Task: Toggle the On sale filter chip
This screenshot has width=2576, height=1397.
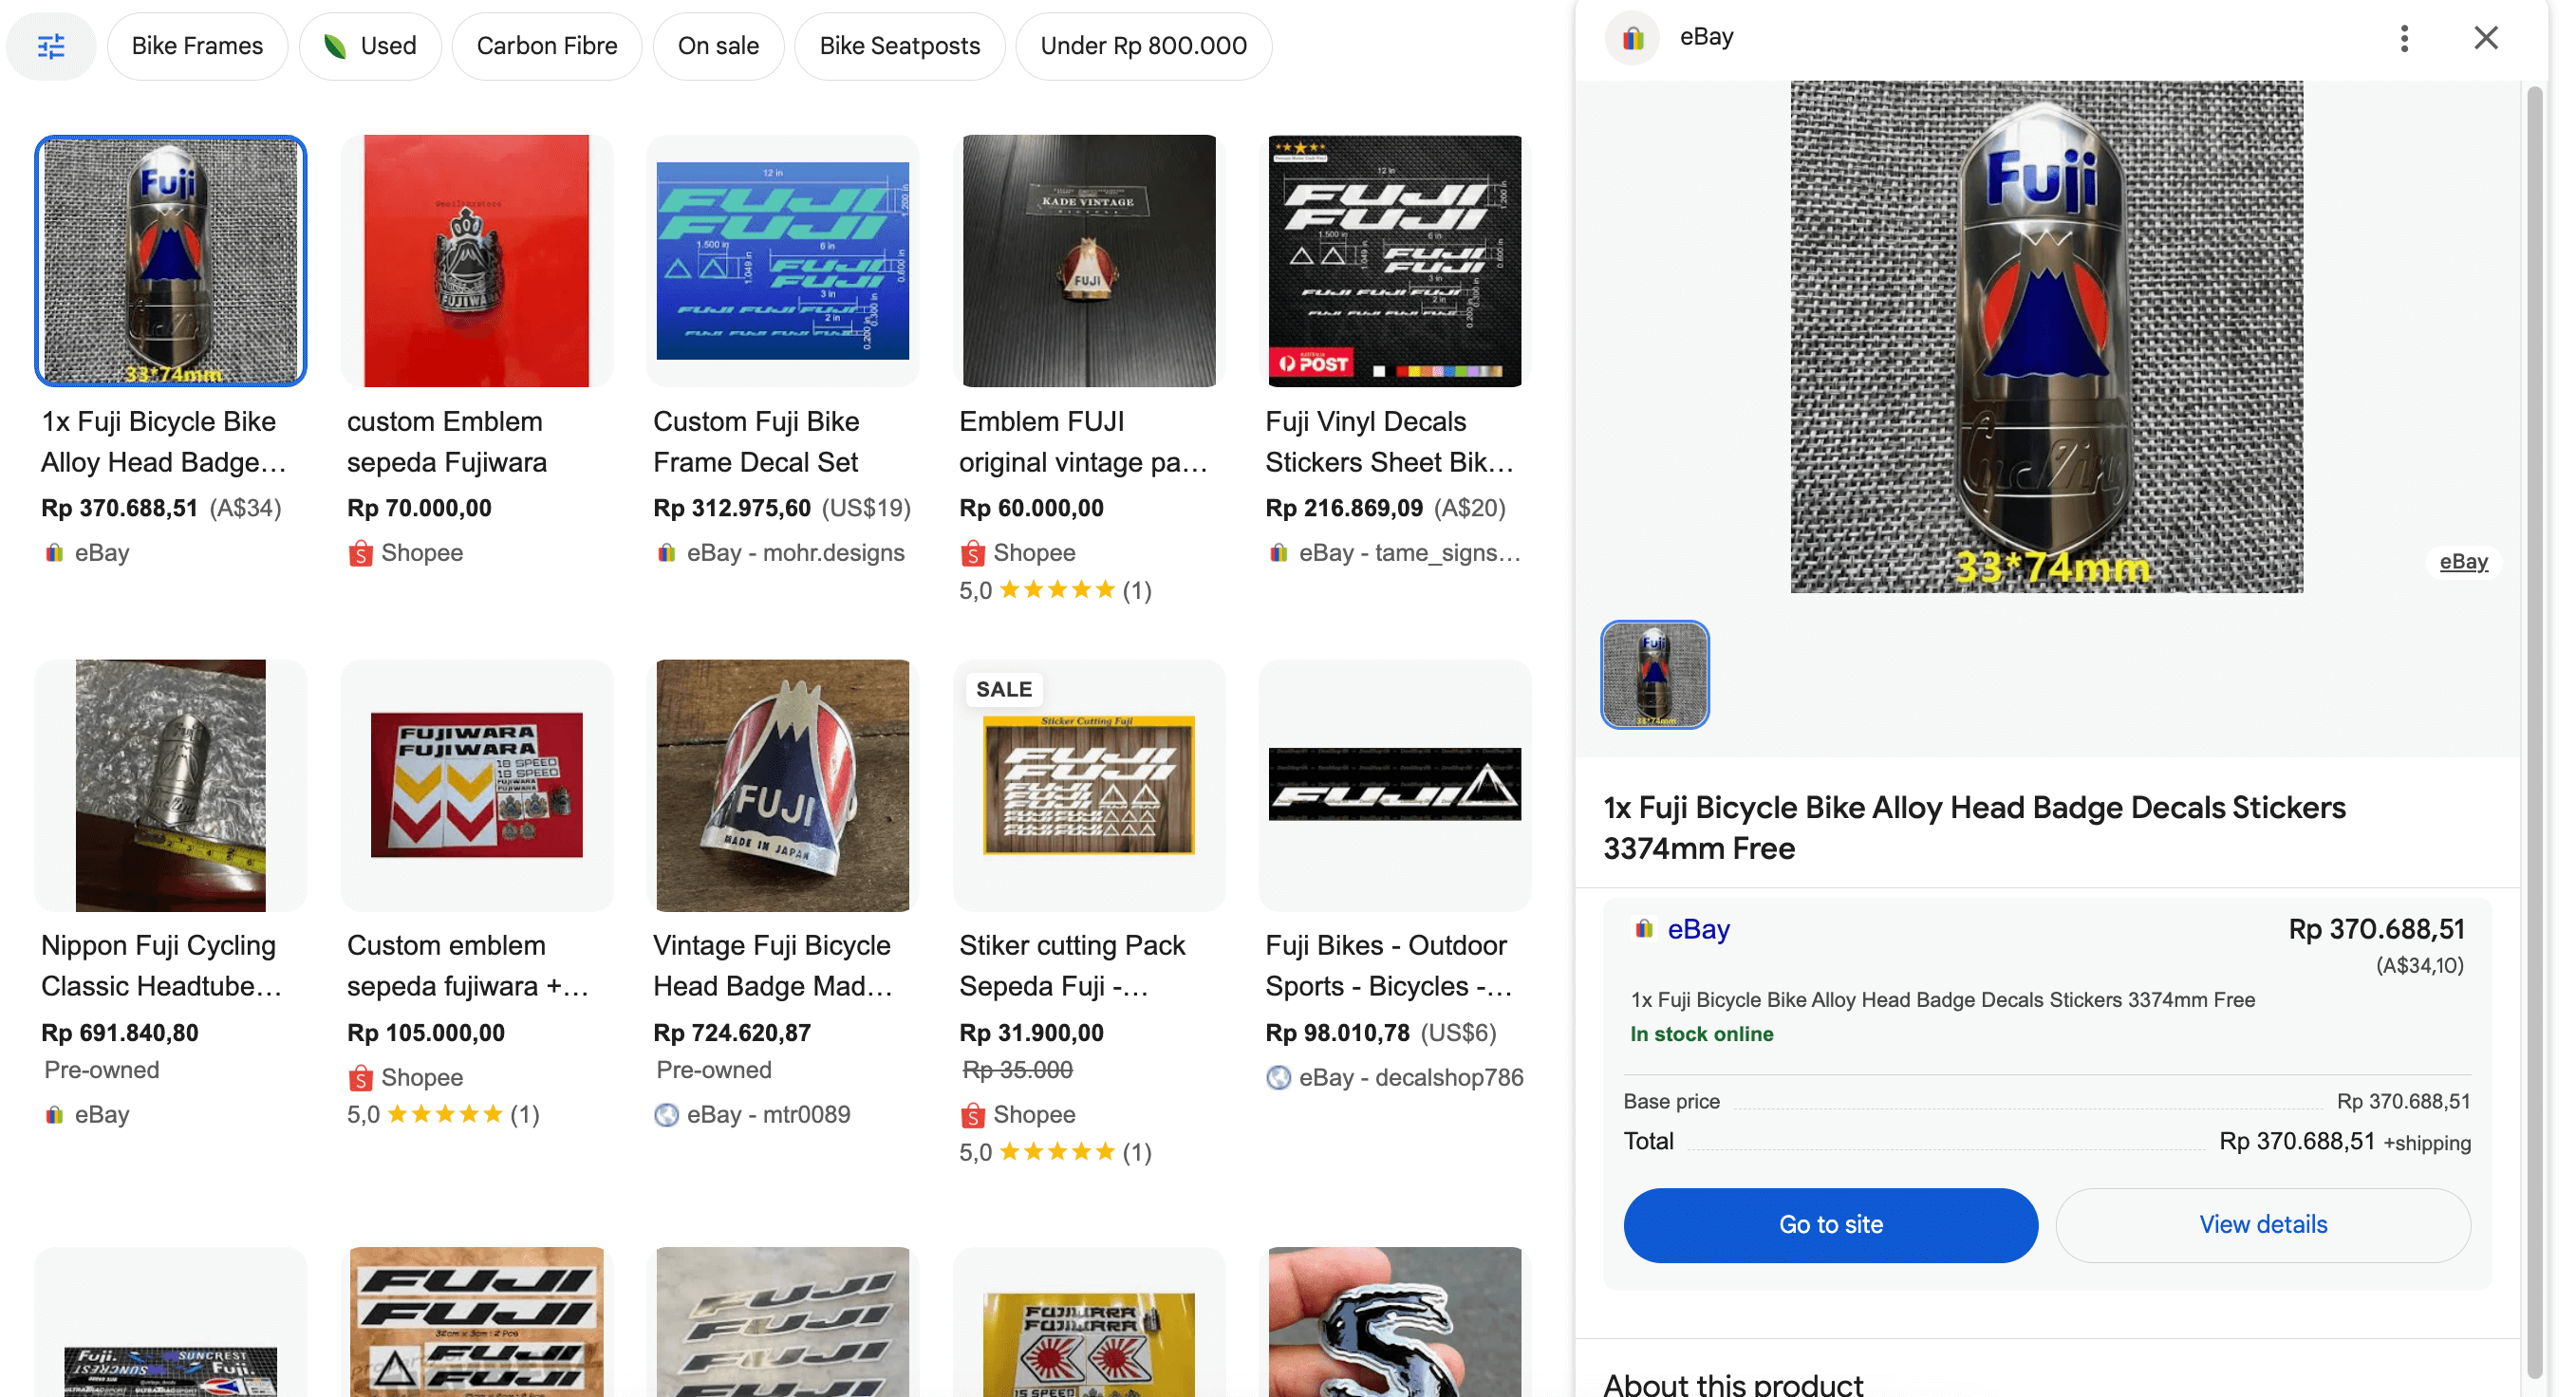Action: tap(718, 46)
